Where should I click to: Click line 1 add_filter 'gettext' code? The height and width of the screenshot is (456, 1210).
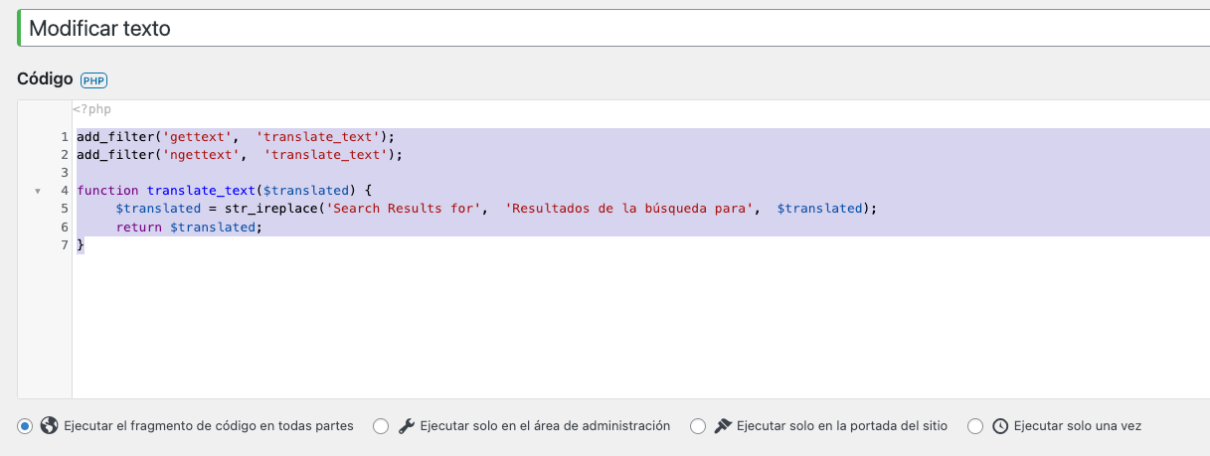pyautogui.click(x=236, y=136)
